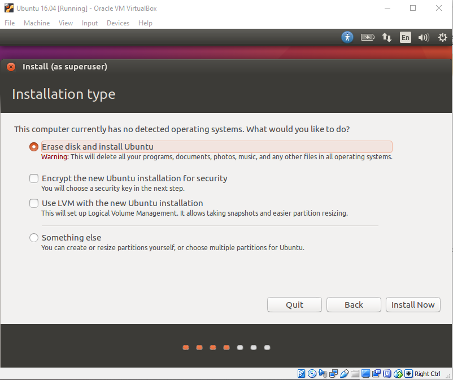Click 'You can create or resize partitions' text
Screen dimensions: 453x380
173,248
